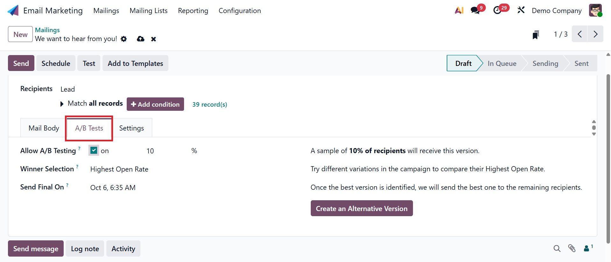Open the AI assistant icon in navbar
Image resolution: width=611 pixels, height=262 pixels.
[459, 11]
